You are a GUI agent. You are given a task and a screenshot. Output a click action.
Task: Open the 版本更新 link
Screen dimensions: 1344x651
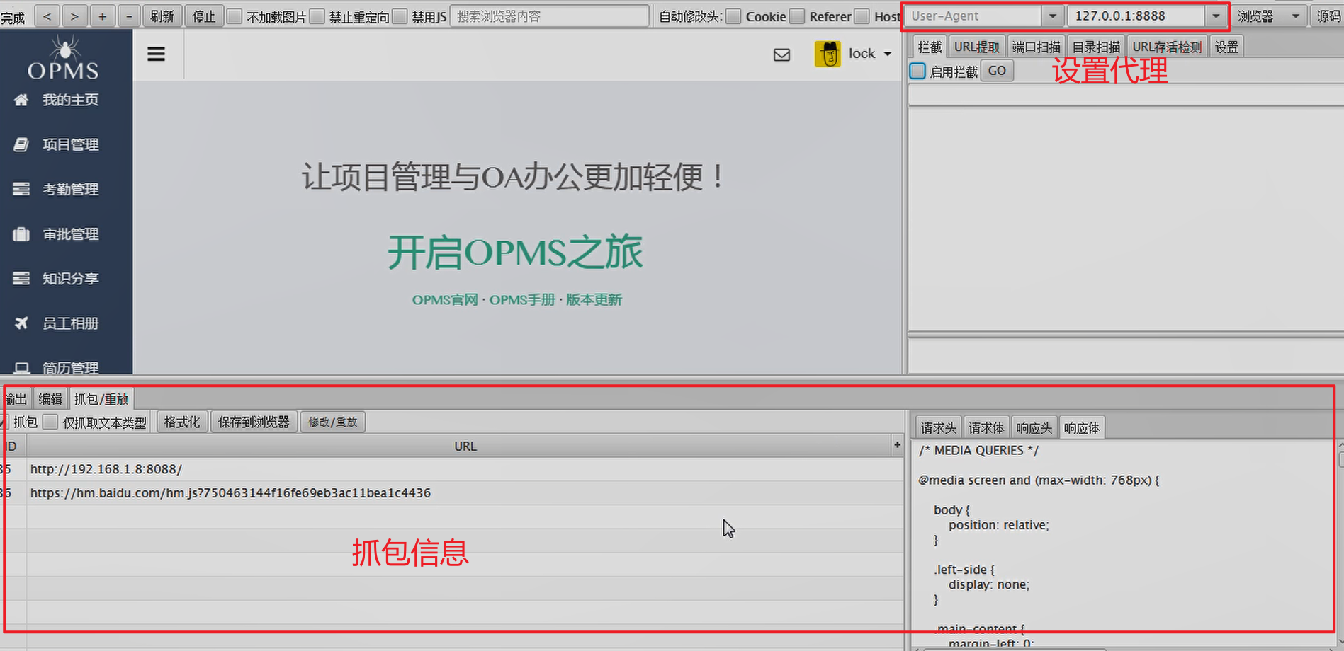[x=594, y=300]
